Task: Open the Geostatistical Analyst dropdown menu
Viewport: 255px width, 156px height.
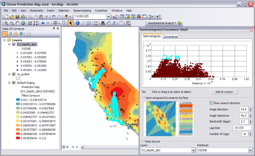Action: click(x=162, y=23)
